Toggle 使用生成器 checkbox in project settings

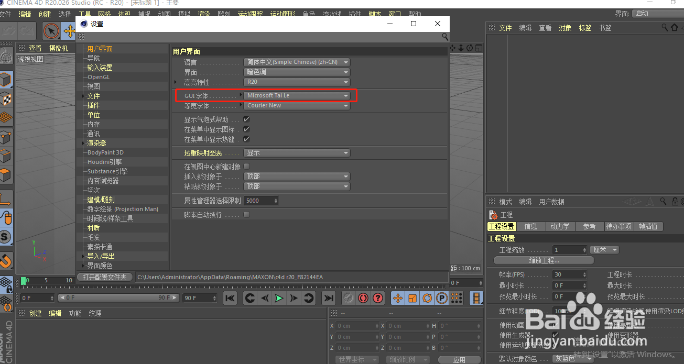556,335
